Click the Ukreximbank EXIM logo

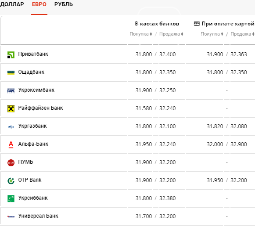pos(11,91)
